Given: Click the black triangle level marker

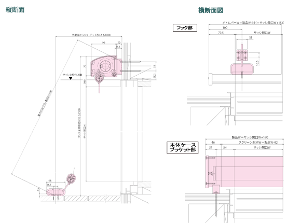Looking at the screenshot, I should click(x=71, y=78).
